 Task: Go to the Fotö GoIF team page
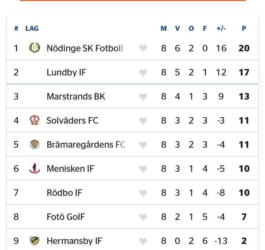coord(66,217)
